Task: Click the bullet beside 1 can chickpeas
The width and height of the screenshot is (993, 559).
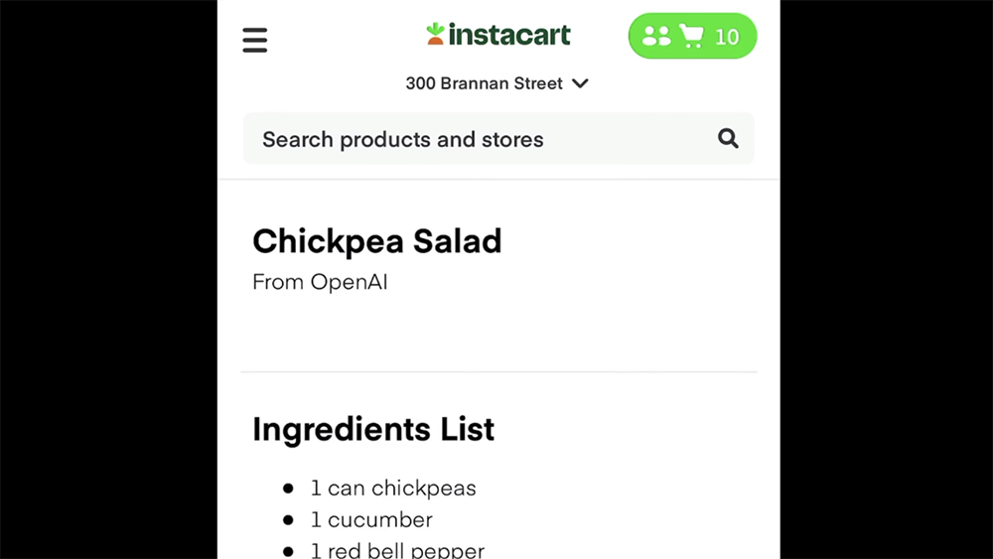Action: click(x=288, y=489)
